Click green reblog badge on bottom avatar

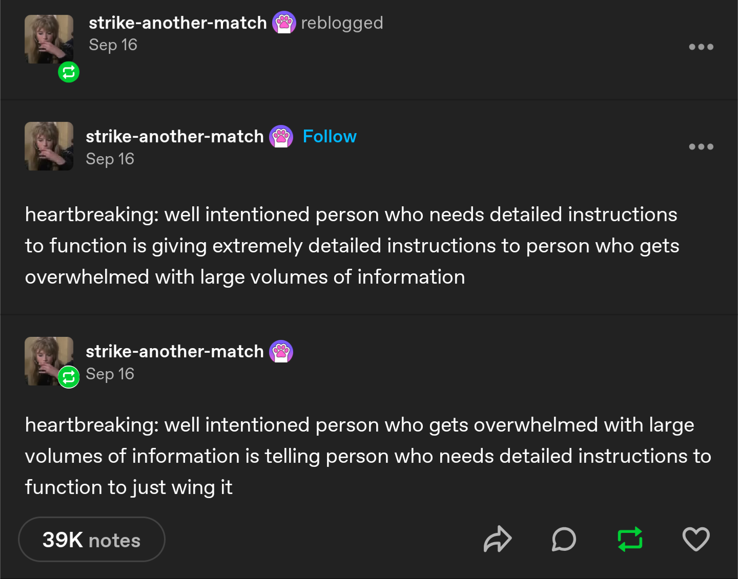tap(69, 378)
